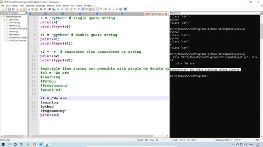Click the Zoom Out toolbar icon
263x147 pixels.
click(x=62, y=9)
